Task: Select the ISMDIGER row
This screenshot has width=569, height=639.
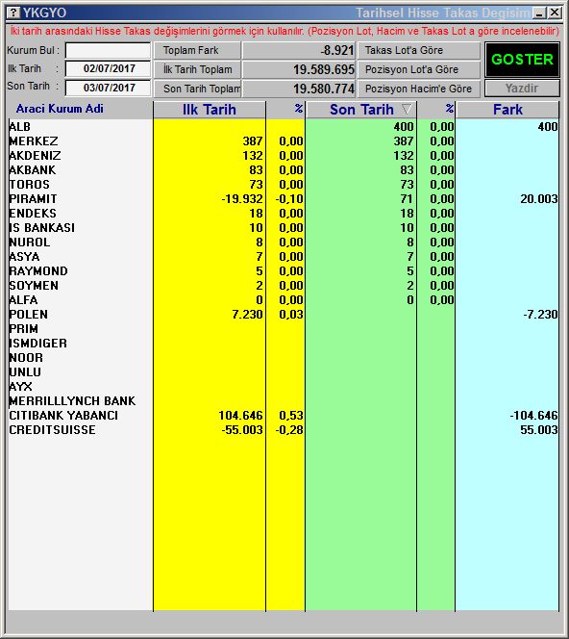Action: pyautogui.click(x=284, y=344)
